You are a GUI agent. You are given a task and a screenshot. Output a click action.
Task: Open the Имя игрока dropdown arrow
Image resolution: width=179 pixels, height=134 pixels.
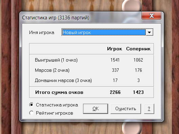150,32
